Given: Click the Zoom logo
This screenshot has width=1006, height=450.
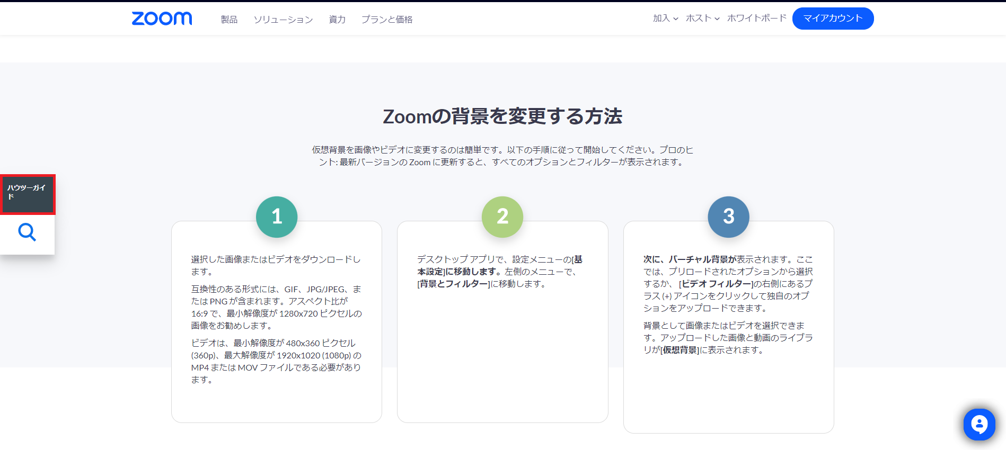Looking at the screenshot, I should [x=162, y=19].
